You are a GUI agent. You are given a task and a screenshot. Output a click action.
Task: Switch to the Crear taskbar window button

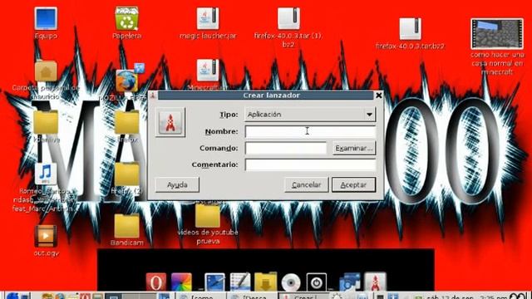(x=303, y=296)
